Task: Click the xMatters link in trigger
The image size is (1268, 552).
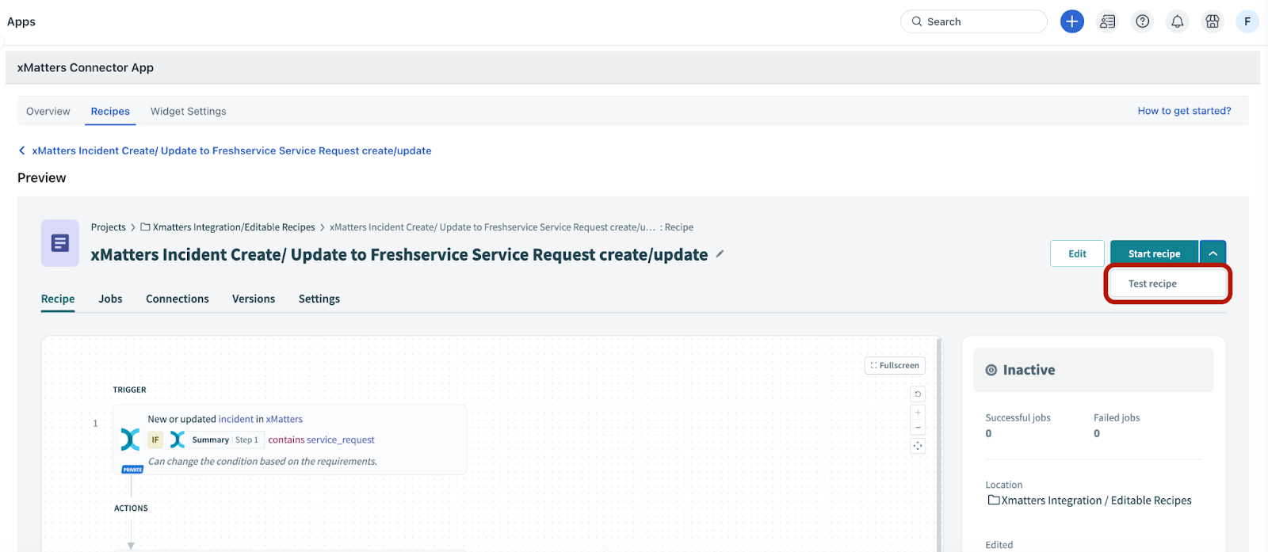Action: click(285, 419)
